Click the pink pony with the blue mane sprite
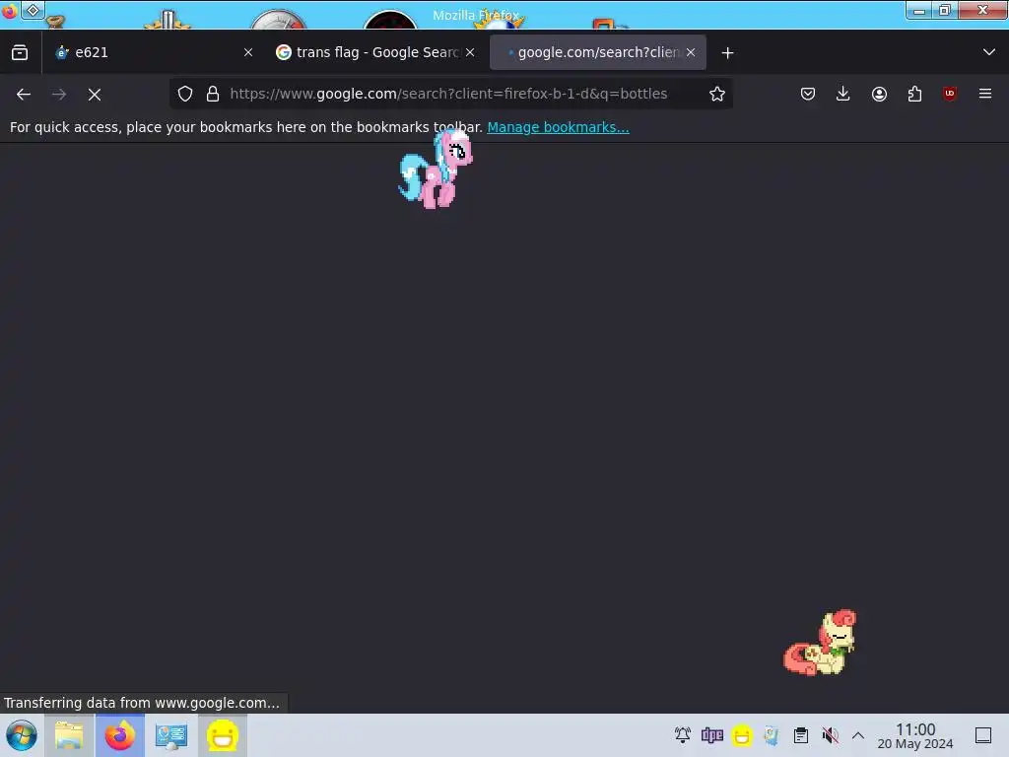This screenshot has height=757, width=1009. pos(435,169)
